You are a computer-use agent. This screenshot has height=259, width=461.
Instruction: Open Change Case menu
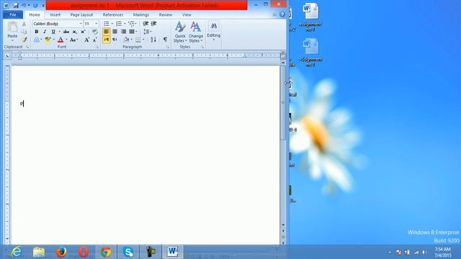pos(73,40)
